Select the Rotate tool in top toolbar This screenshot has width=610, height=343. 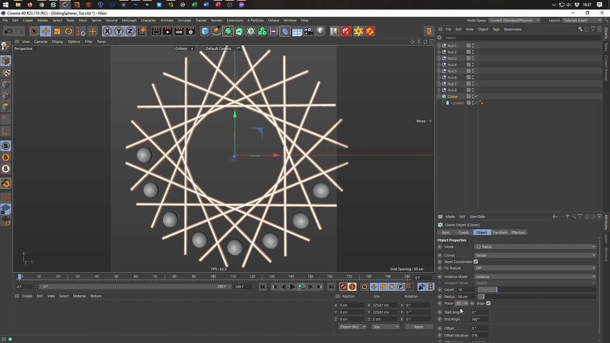point(69,31)
